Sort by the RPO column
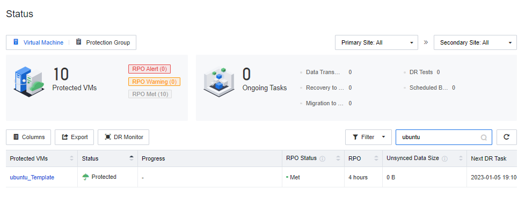 click(376, 158)
